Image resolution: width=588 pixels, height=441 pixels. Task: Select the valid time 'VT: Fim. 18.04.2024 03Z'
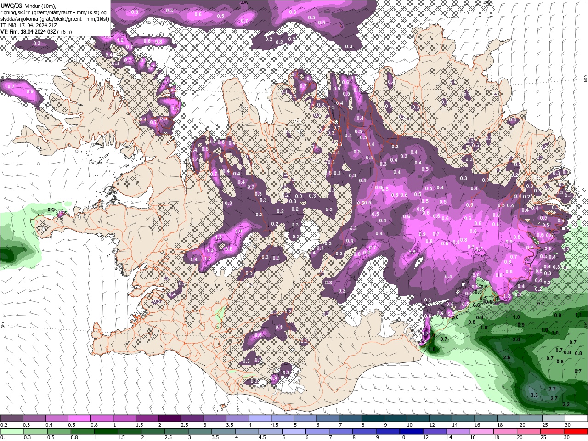28,32
